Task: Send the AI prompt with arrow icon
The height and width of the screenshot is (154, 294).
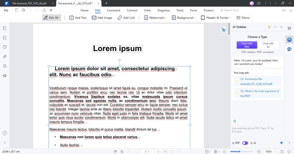Action: point(281,143)
